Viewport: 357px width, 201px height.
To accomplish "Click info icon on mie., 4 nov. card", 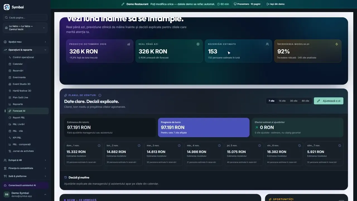I will (x=219, y=145).
